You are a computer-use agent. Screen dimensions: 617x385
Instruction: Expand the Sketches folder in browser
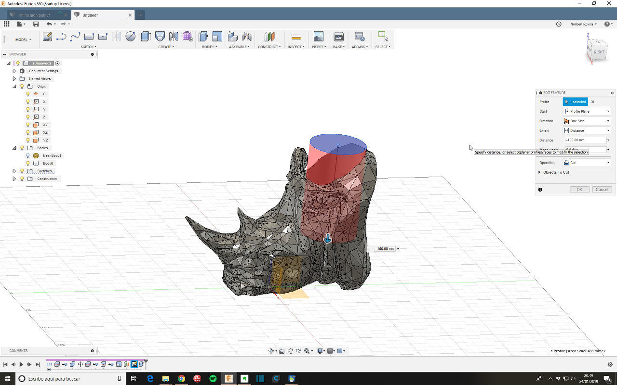pos(14,171)
